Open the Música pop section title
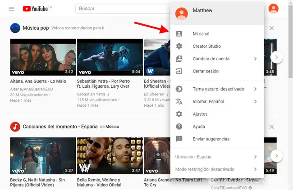Image resolution: width=293 pixels, height=190 pixels. point(36,28)
